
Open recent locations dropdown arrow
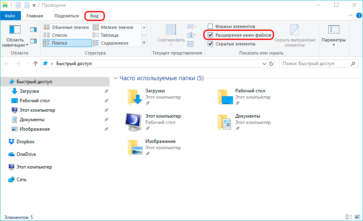pyautogui.click(x=27, y=64)
